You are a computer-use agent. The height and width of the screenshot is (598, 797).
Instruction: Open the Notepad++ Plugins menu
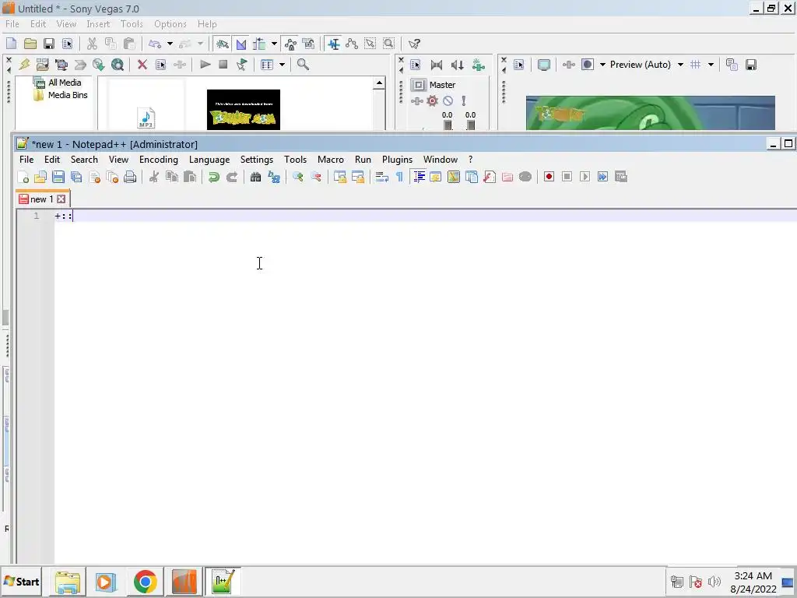tap(398, 160)
